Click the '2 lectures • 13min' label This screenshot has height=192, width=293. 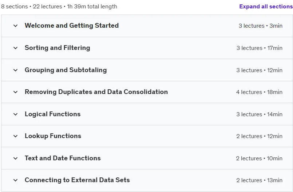[260, 180]
